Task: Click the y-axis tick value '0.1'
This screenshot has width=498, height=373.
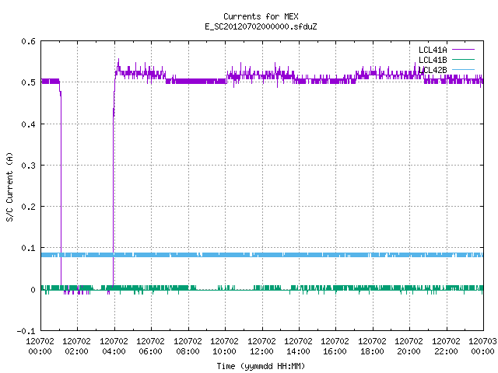Action: point(28,248)
